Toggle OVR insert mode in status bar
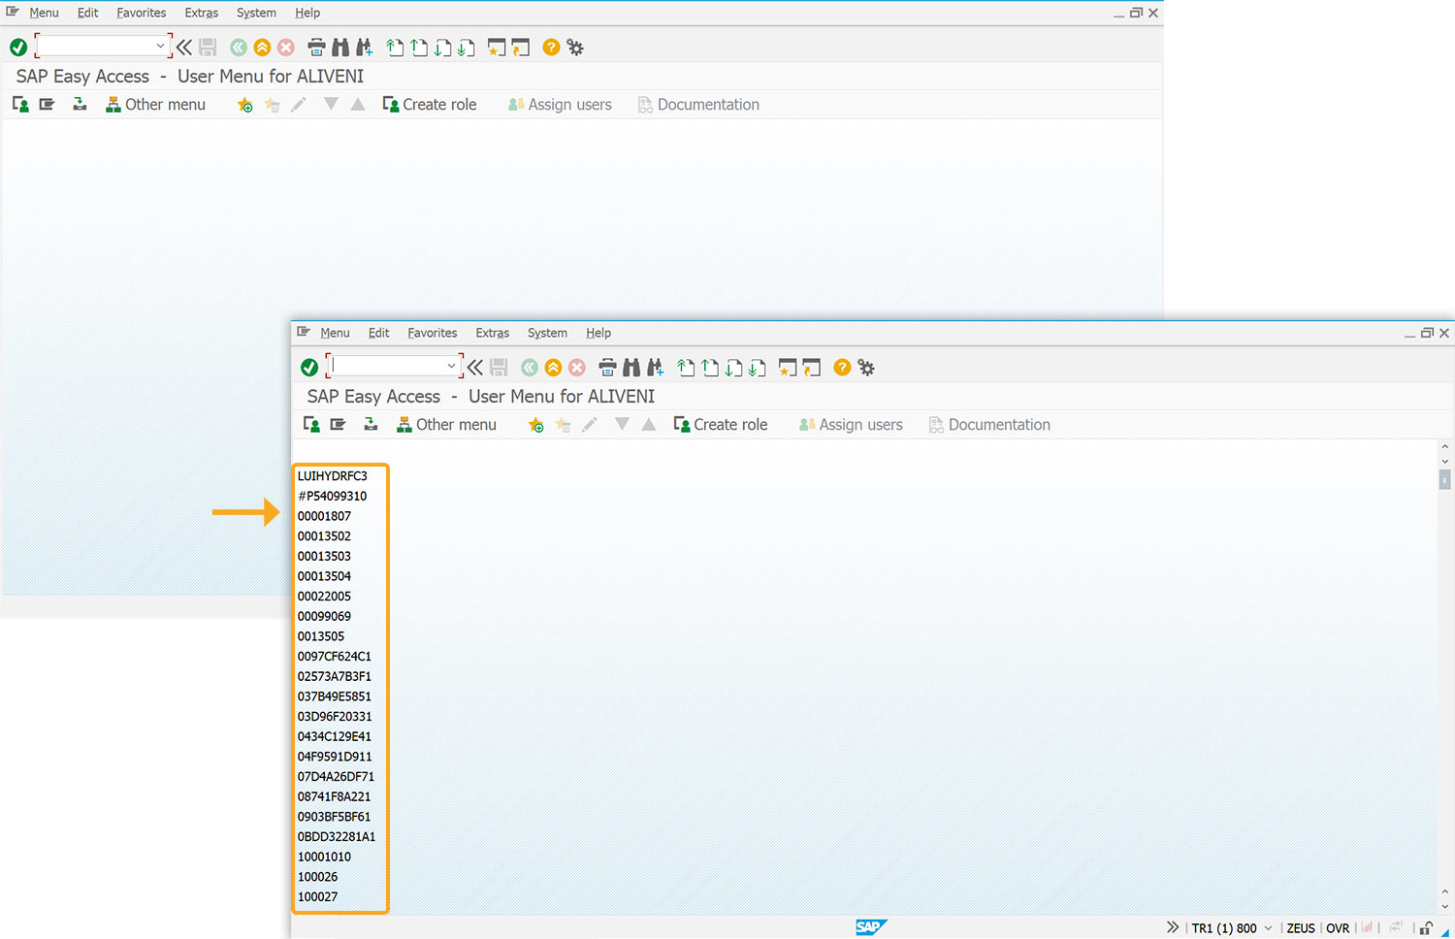This screenshot has width=1455, height=939. point(1338,928)
